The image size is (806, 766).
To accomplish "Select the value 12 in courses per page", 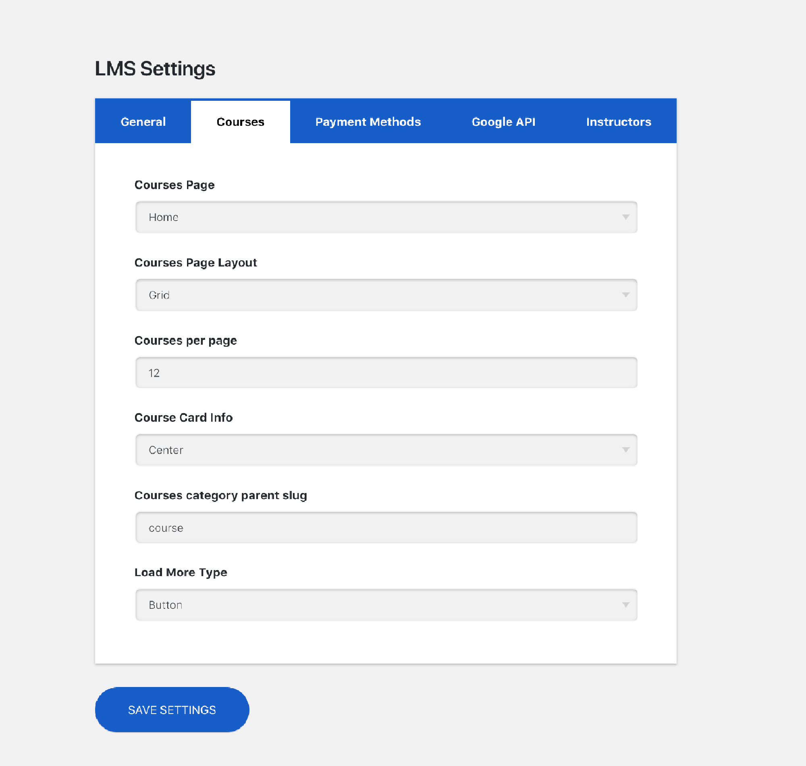I will click(154, 373).
